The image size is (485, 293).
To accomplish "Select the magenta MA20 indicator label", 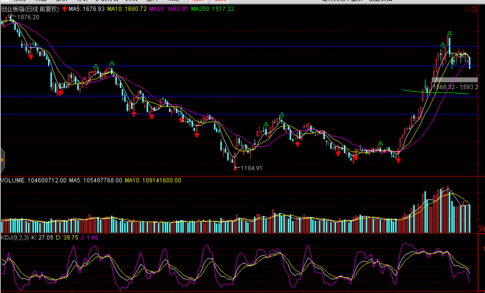I will click(x=169, y=9).
